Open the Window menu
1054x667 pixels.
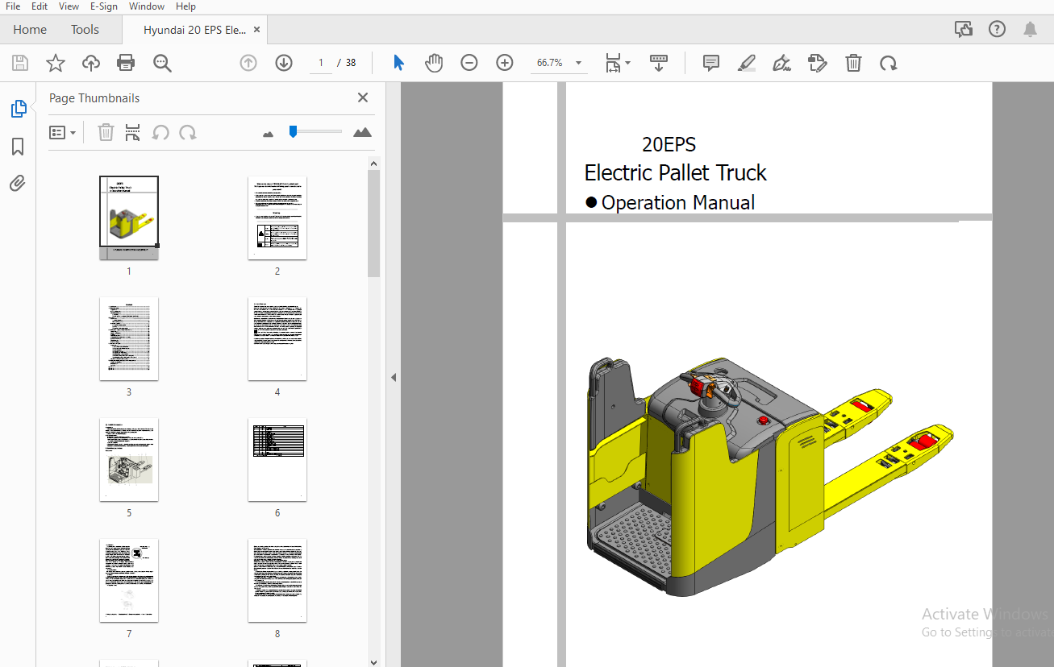tap(147, 6)
